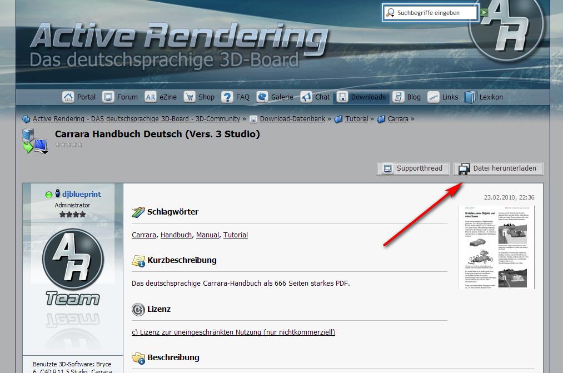The height and width of the screenshot is (373, 563).
Task: Click the AR eZine icon
Action: pos(151,97)
